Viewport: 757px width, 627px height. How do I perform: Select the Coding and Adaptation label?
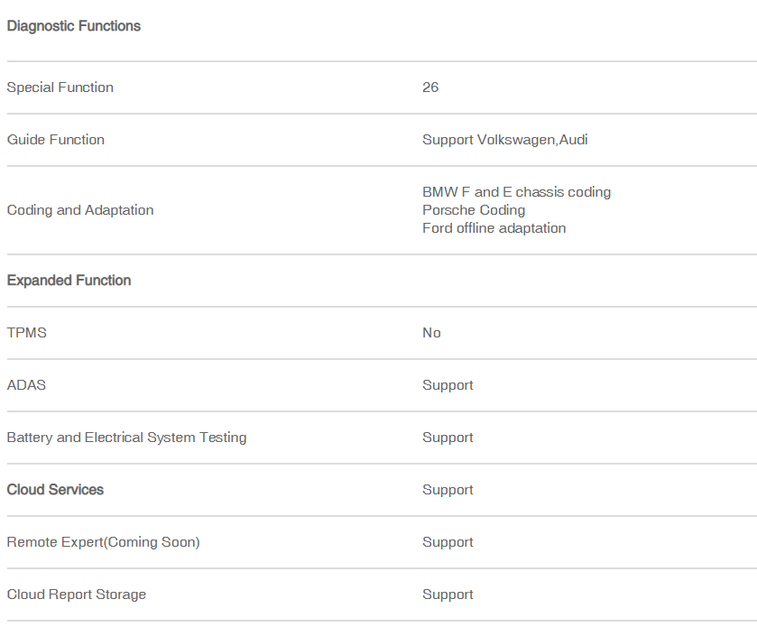(x=80, y=210)
